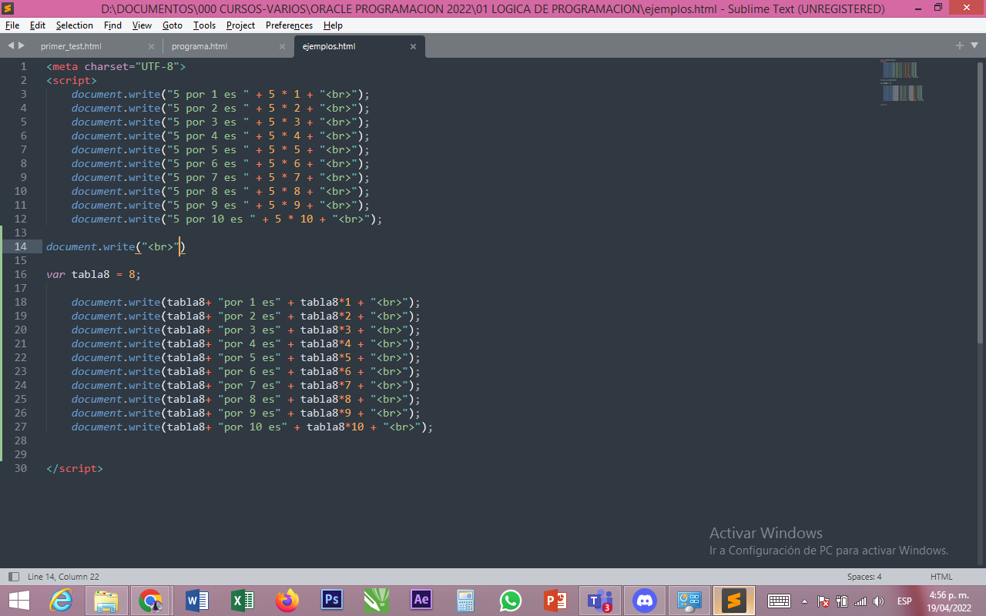Image resolution: width=986 pixels, height=616 pixels.
Task: Open the Spaces: 4 indentation selector
Action: point(864,576)
